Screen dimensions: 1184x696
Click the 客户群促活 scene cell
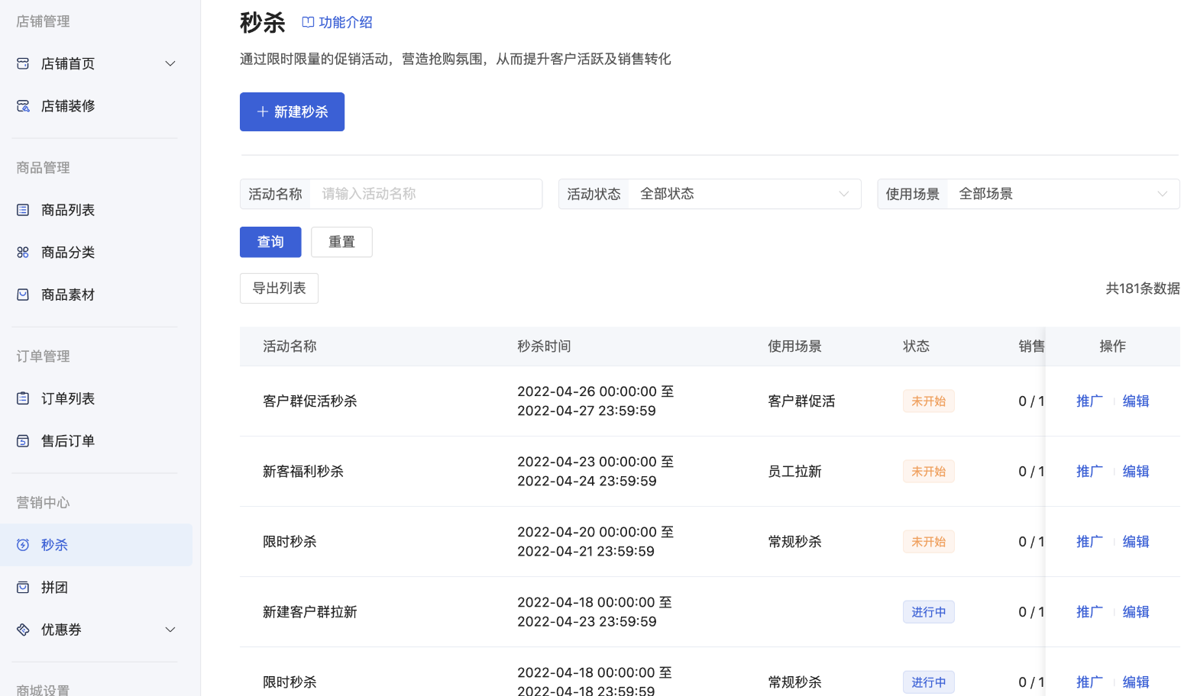click(x=801, y=401)
